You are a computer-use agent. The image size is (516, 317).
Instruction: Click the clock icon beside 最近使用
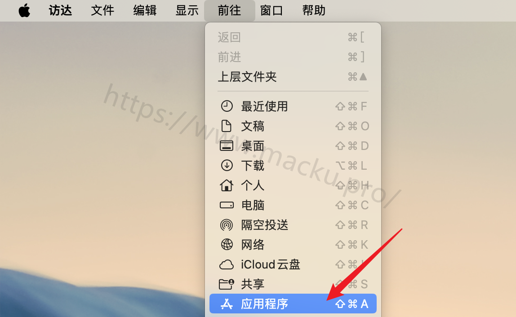[x=227, y=106]
